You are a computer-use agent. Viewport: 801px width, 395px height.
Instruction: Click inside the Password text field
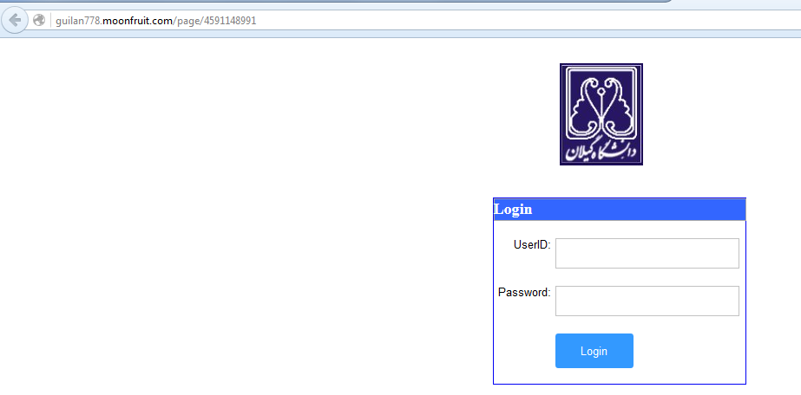[647, 301]
